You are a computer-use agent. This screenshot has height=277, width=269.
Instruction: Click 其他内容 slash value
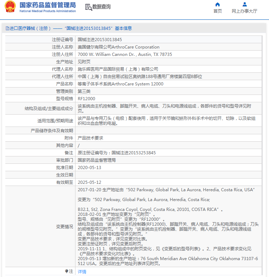(x=79, y=146)
